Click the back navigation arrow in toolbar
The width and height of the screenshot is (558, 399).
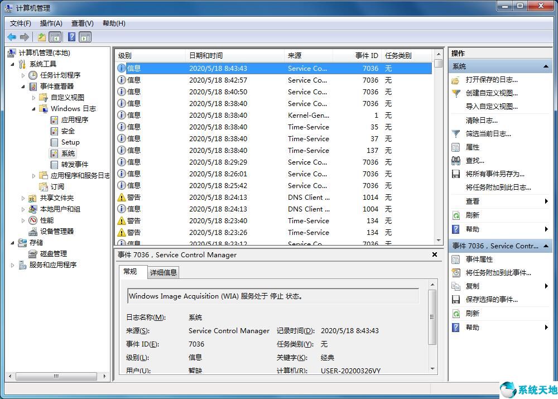[11, 37]
